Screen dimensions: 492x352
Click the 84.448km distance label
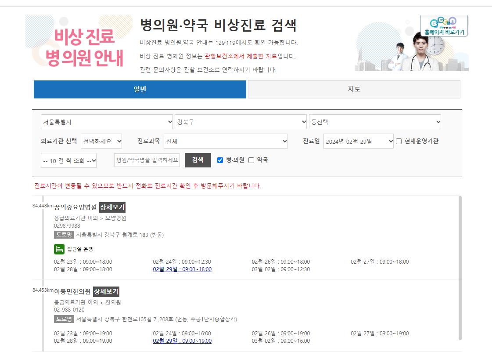43,206
